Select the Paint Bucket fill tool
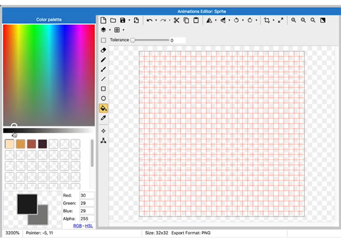The height and width of the screenshot is (242, 341). [x=104, y=108]
